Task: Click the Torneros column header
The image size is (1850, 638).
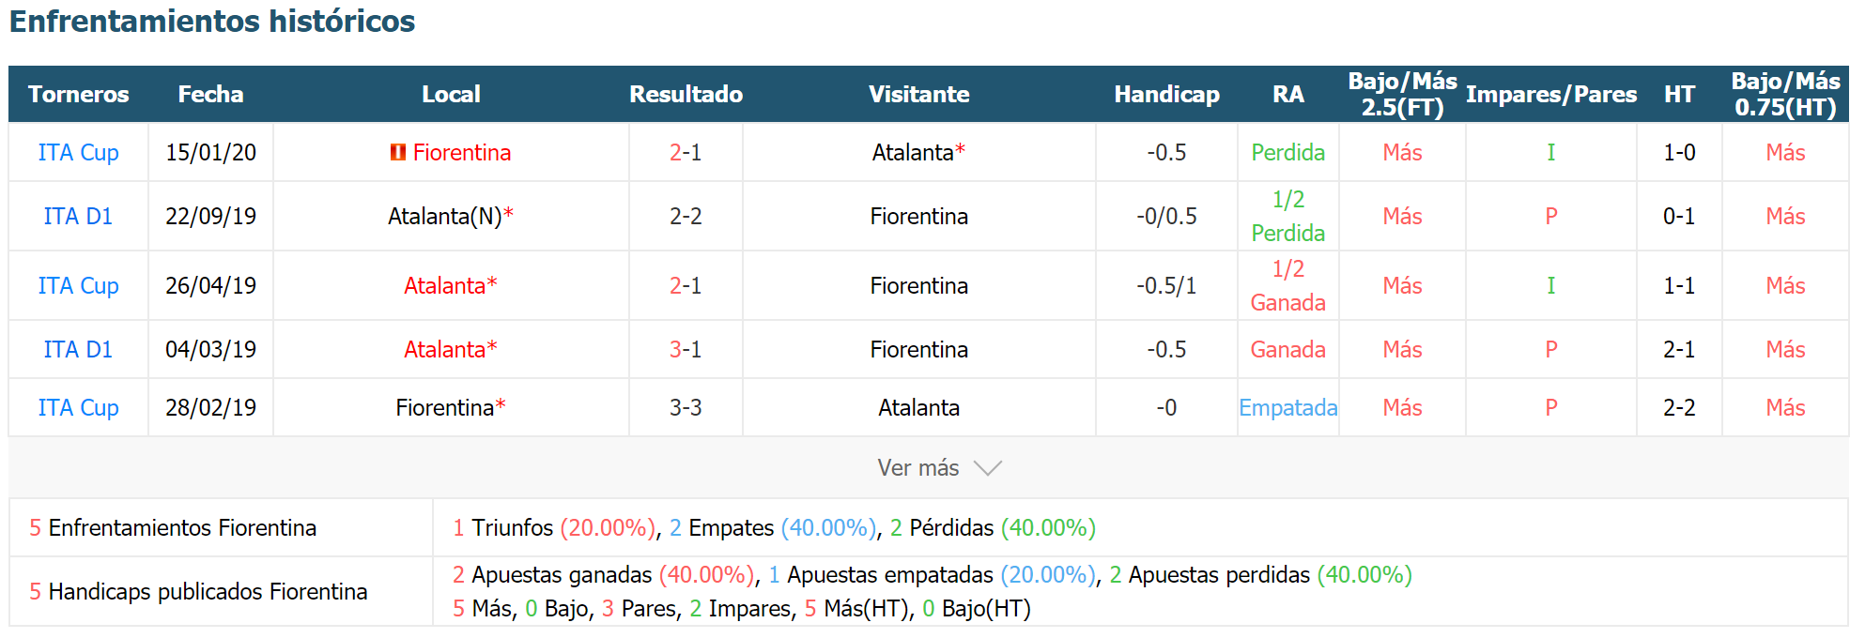Action: coord(79,94)
